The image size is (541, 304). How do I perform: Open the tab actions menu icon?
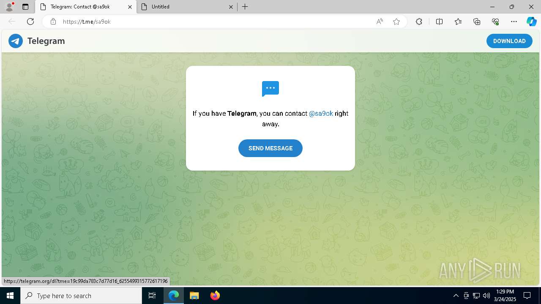pos(25,7)
